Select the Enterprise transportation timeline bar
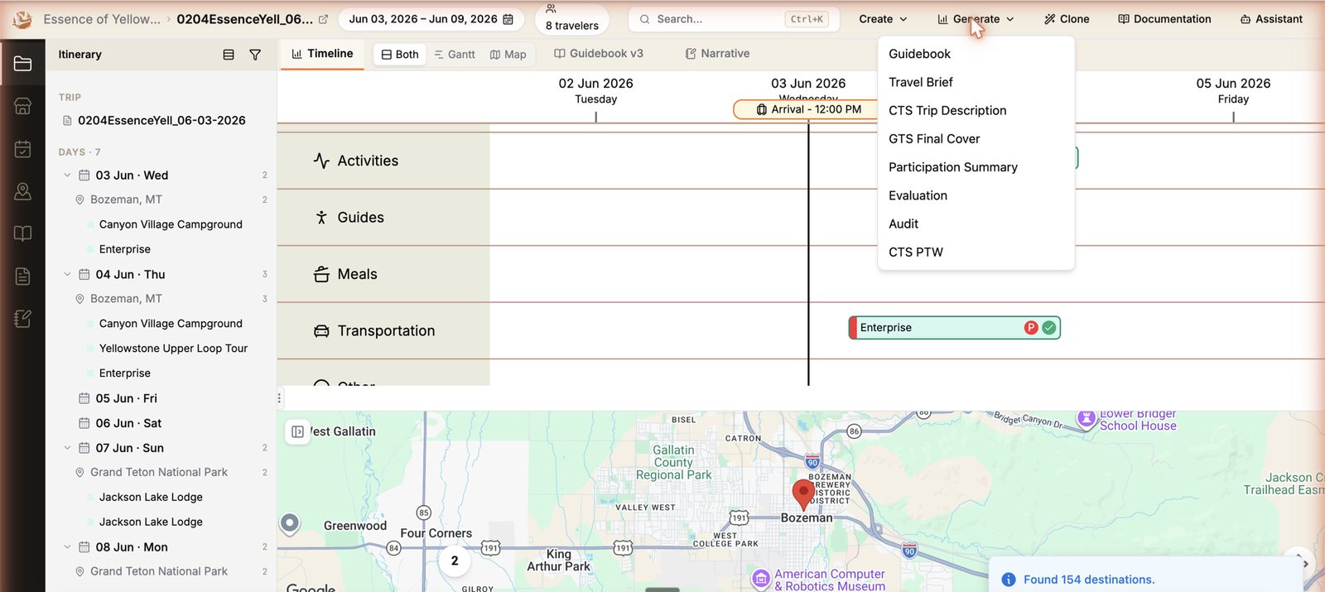The height and width of the screenshot is (592, 1325). pyautogui.click(x=954, y=328)
